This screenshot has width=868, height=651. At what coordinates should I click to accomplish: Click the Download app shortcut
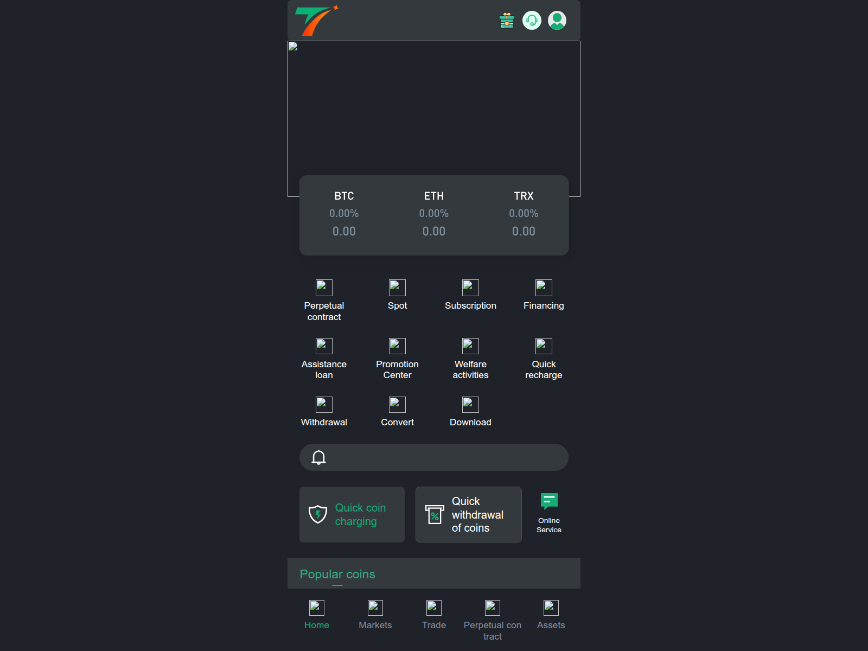click(x=470, y=411)
